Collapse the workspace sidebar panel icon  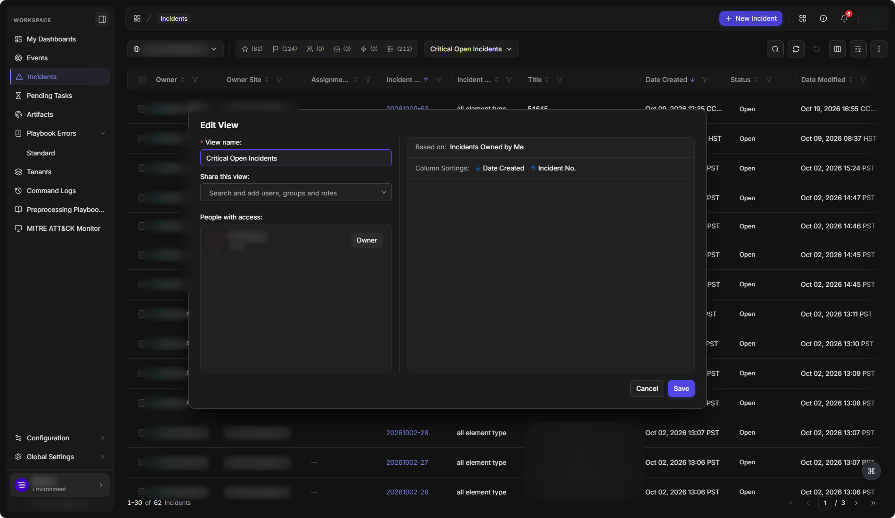102,19
